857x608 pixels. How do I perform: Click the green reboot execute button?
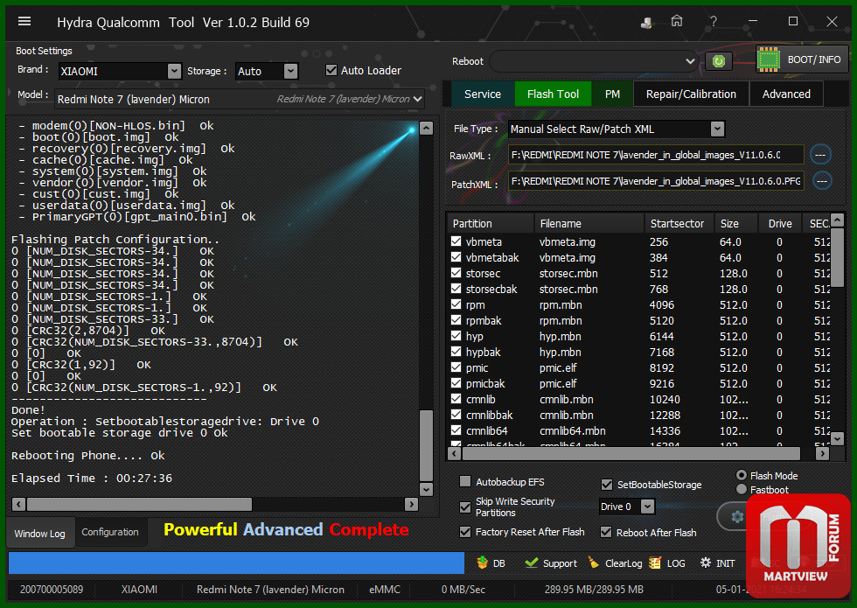click(x=719, y=61)
